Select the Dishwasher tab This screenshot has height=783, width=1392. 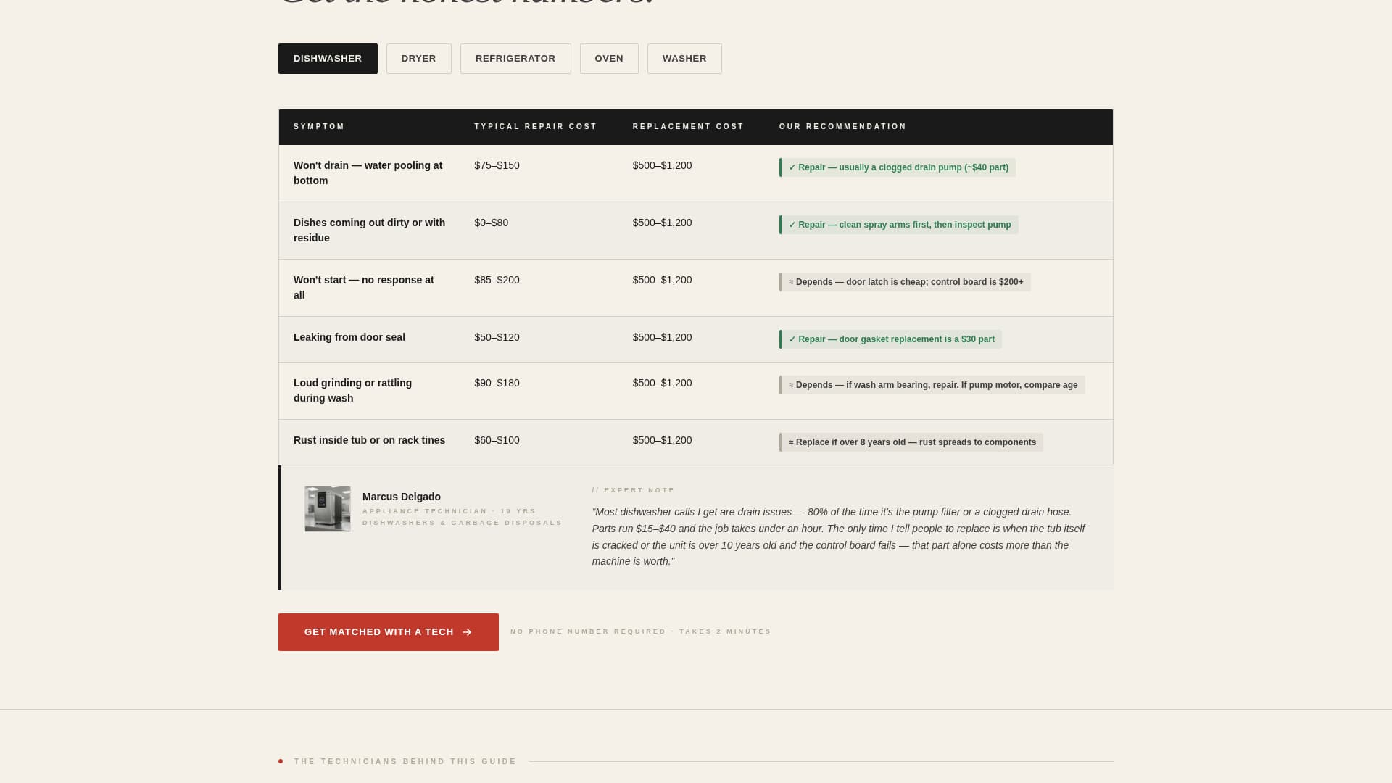[328, 59]
